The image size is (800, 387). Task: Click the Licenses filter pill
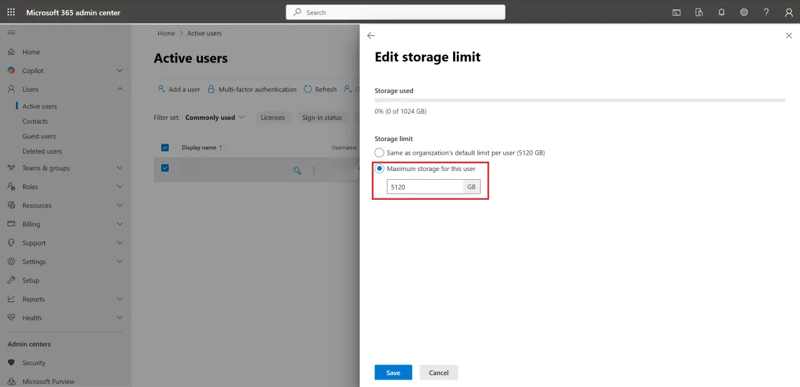point(272,117)
